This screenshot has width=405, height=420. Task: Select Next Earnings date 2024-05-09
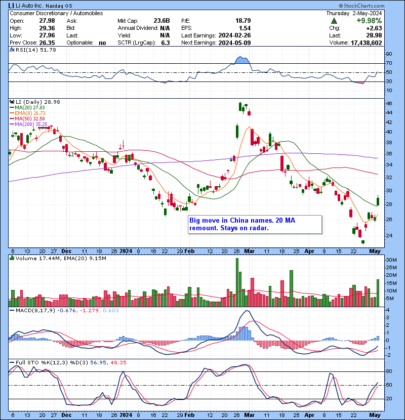coord(234,43)
